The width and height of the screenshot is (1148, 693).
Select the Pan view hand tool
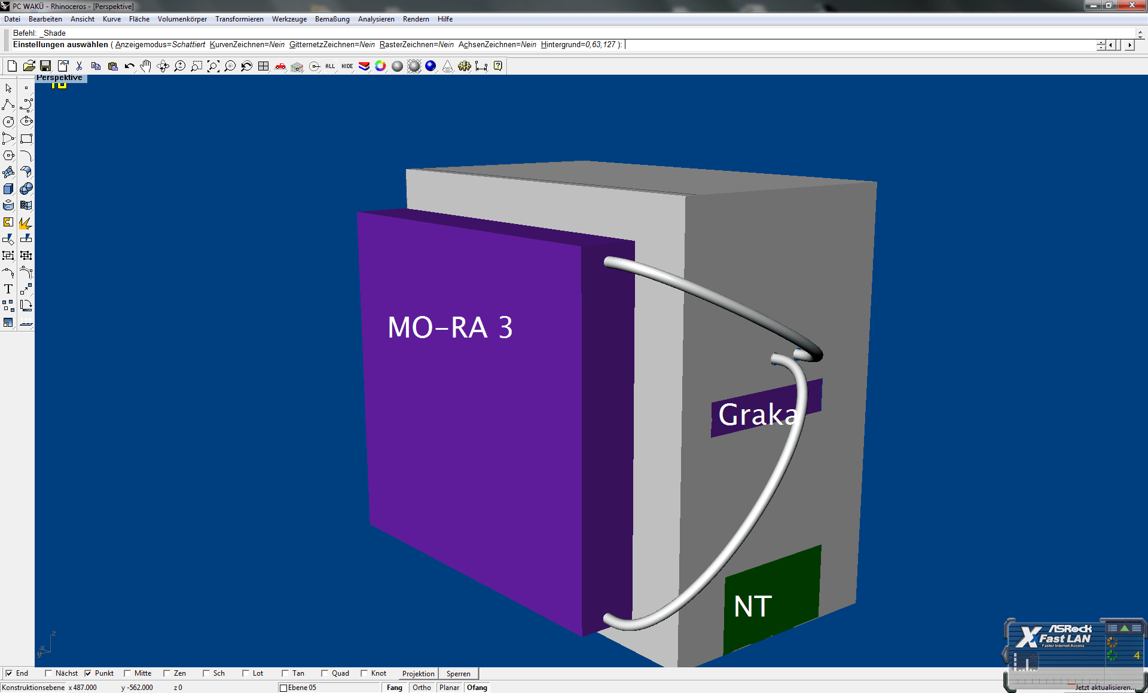click(146, 66)
